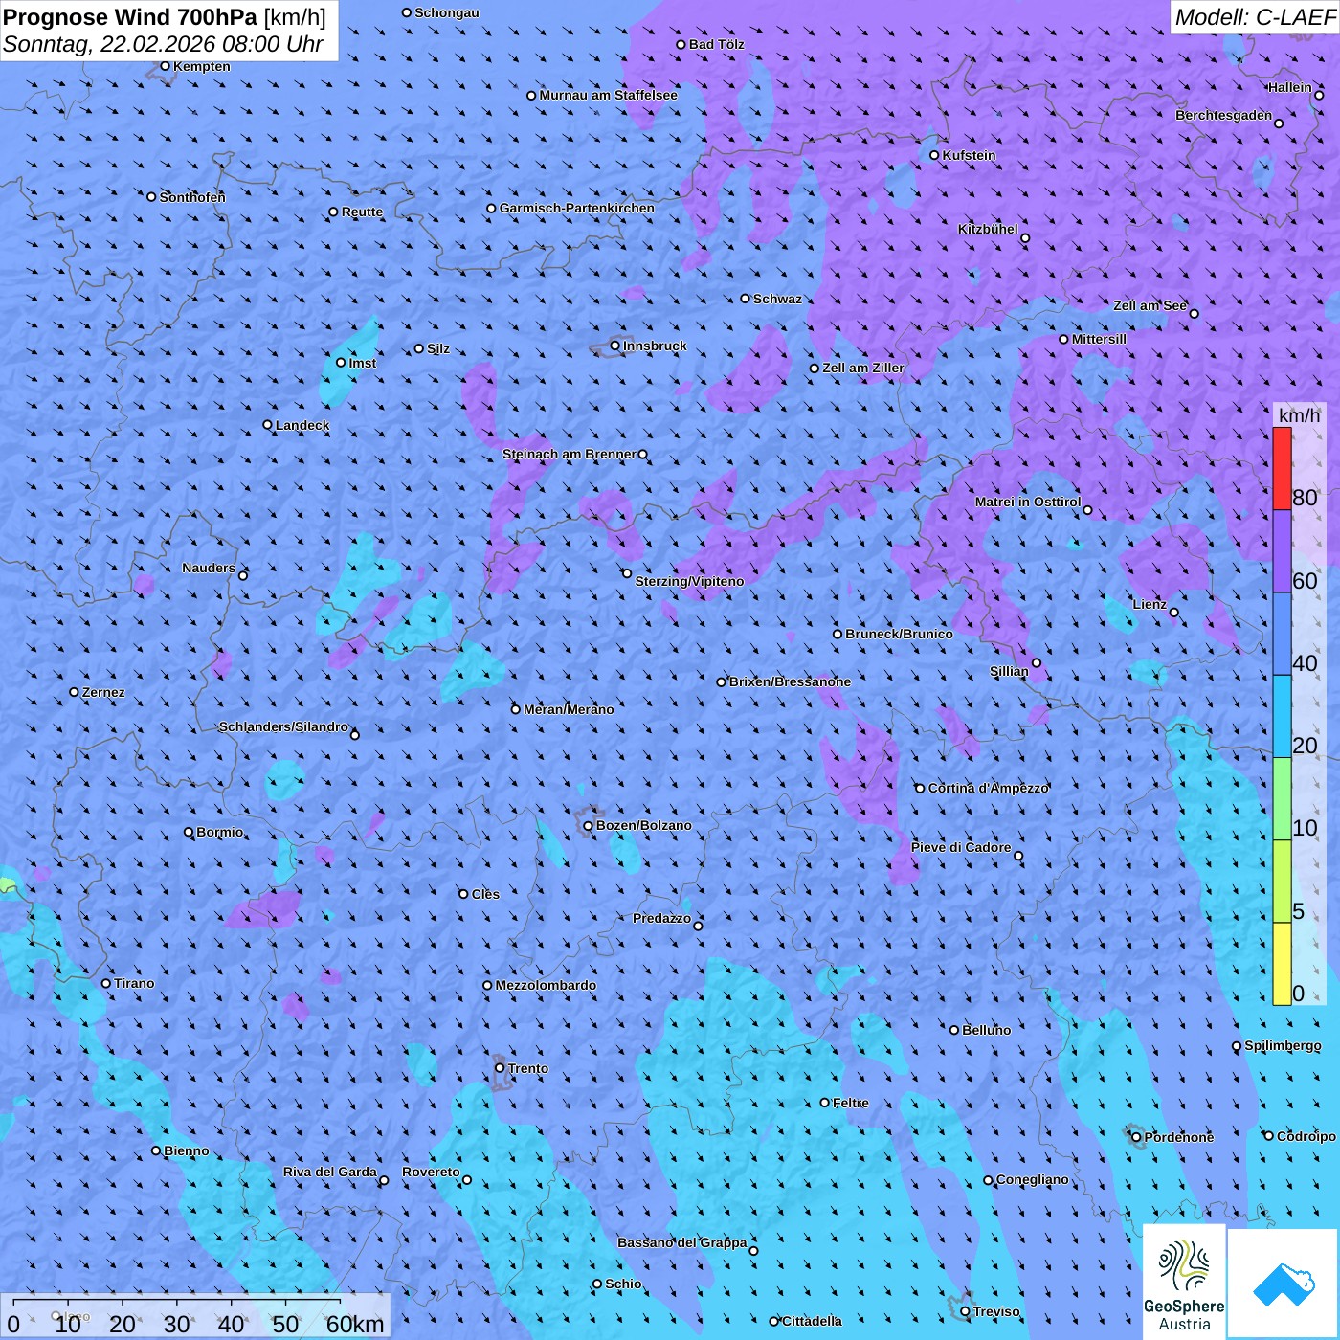Click the 'Sillian' map label
The image size is (1340, 1340).
[x=1009, y=671]
